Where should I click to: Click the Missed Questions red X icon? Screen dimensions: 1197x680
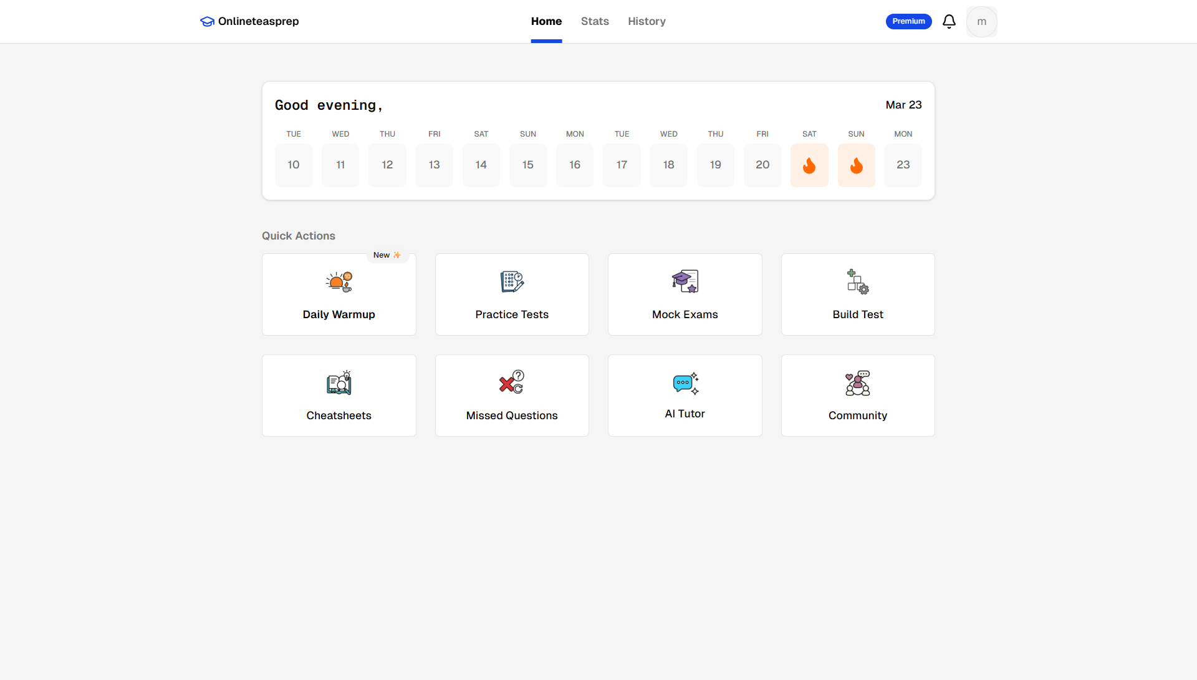[511, 382]
